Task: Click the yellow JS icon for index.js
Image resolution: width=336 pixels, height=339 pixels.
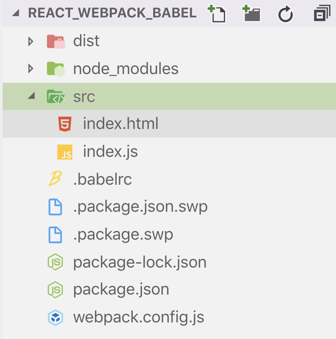Action: (65, 152)
